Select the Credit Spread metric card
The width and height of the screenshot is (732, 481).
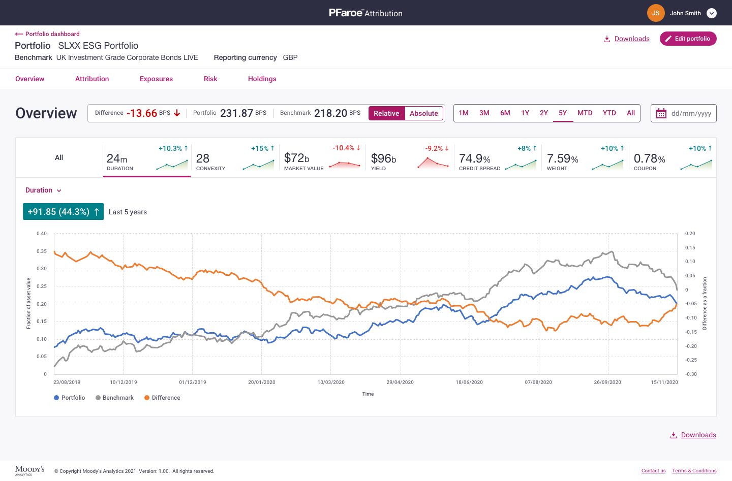498,157
